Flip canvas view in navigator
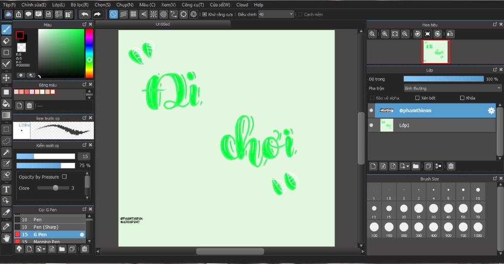 pyautogui.click(x=450, y=34)
